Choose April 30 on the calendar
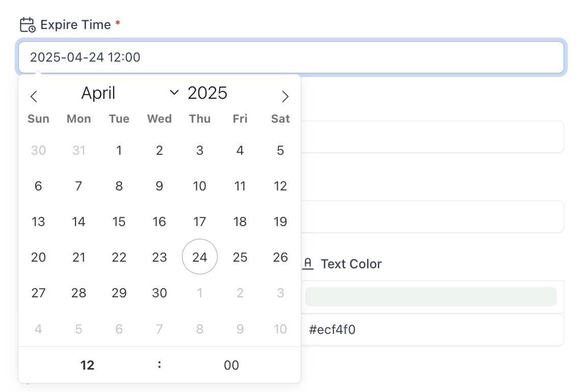The width and height of the screenshot is (581, 392). click(x=160, y=293)
